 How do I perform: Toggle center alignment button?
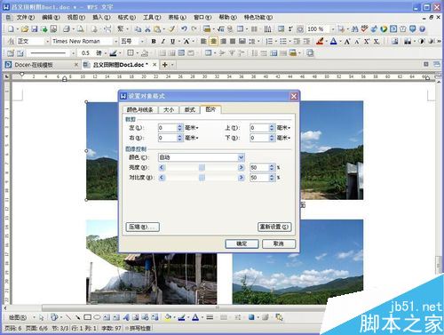213,41
